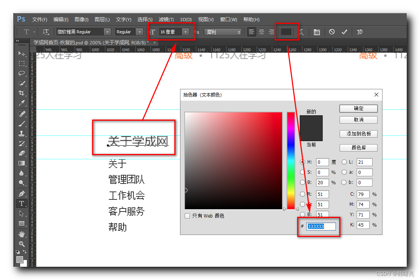This screenshot has width=420, height=280.
Task: Open the 16像素 font size dropdown
Action: coord(185,32)
